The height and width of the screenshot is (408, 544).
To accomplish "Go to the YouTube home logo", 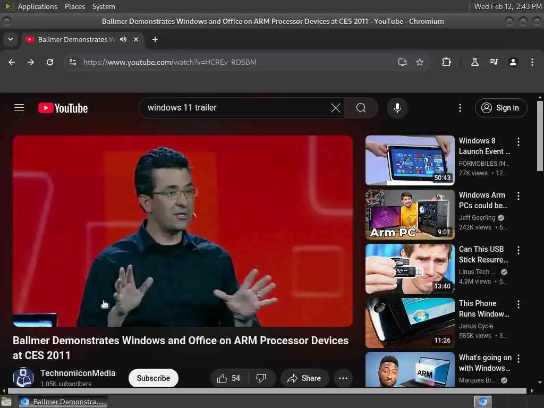I will tap(63, 108).
